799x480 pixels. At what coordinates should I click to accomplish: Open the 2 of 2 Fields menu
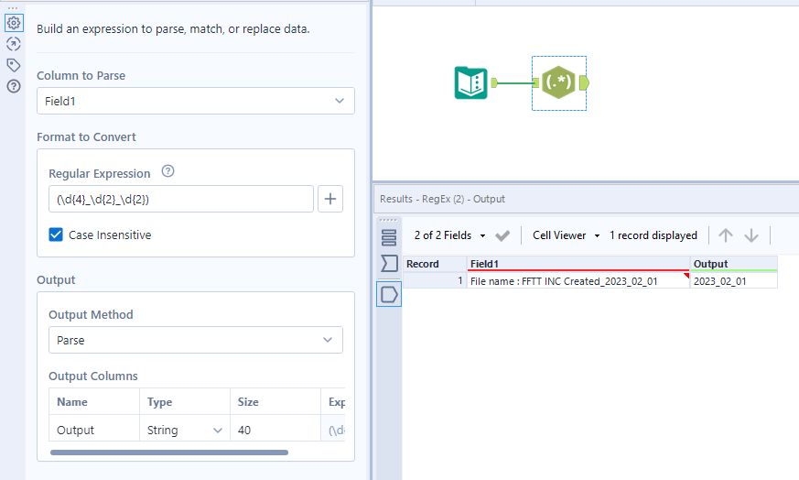(449, 235)
